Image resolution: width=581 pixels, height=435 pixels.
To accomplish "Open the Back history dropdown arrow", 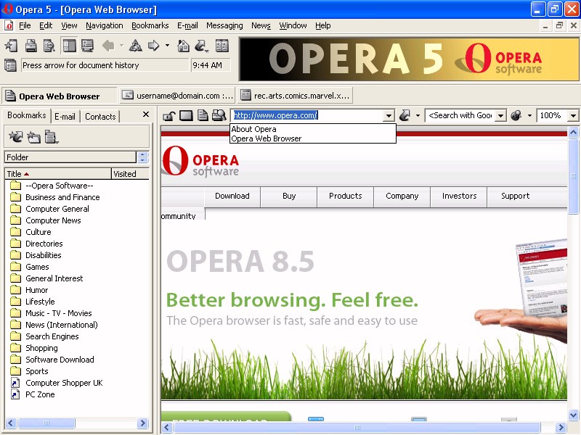I will (121, 46).
